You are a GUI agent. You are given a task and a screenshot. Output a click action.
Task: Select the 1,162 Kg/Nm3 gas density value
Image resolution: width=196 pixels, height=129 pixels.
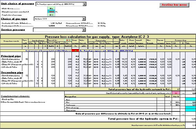click(x=56, y=23)
